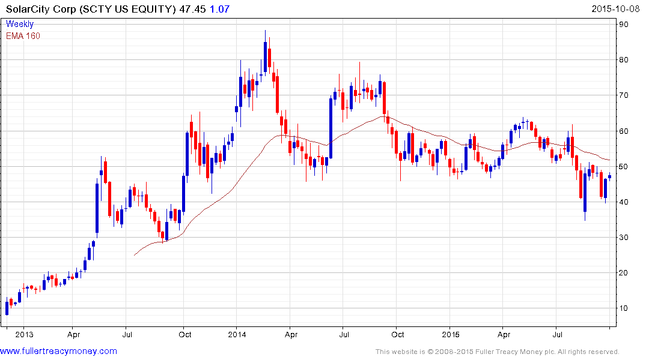This screenshot has width=646, height=360.
Task: Click the 'Weekly' interval label
Action: (20, 24)
